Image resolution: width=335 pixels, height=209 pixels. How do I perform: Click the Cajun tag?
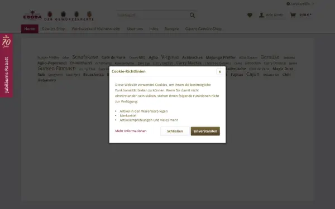[x=253, y=74]
